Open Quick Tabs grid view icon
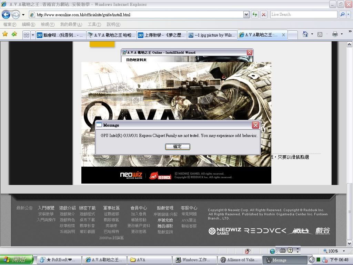This screenshot has width=353, height=265. (x=26, y=35)
